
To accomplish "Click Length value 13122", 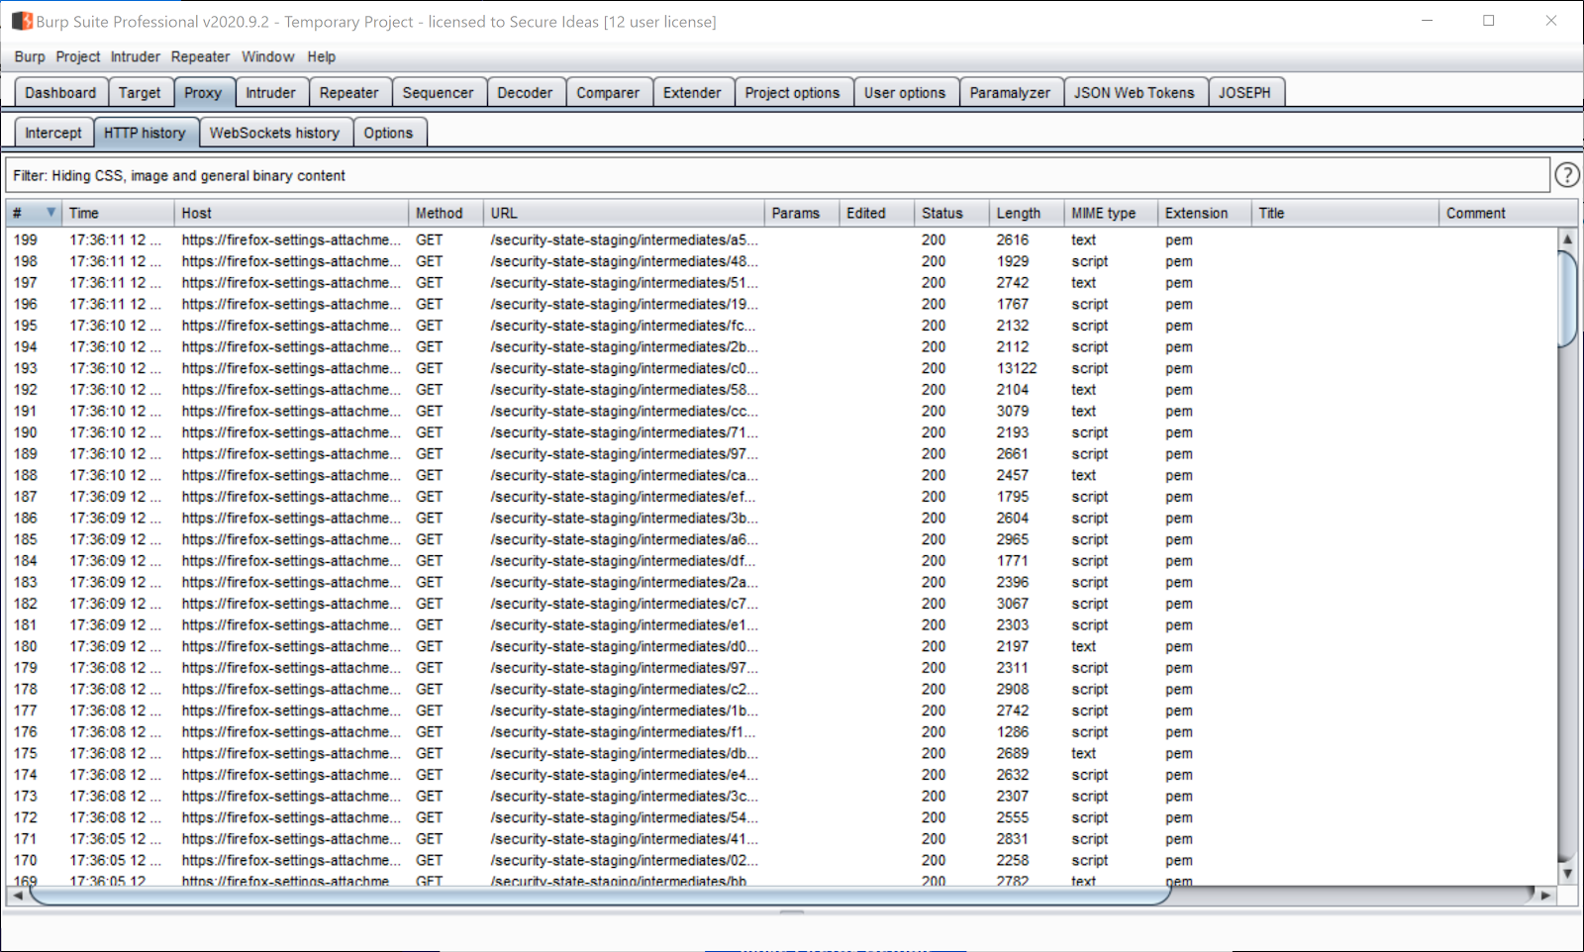I will coord(1017,368).
